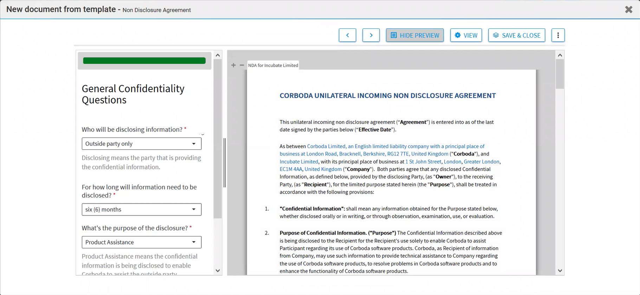Go to the next questionnaire page
The height and width of the screenshot is (295, 640).
[x=371, y=35]
